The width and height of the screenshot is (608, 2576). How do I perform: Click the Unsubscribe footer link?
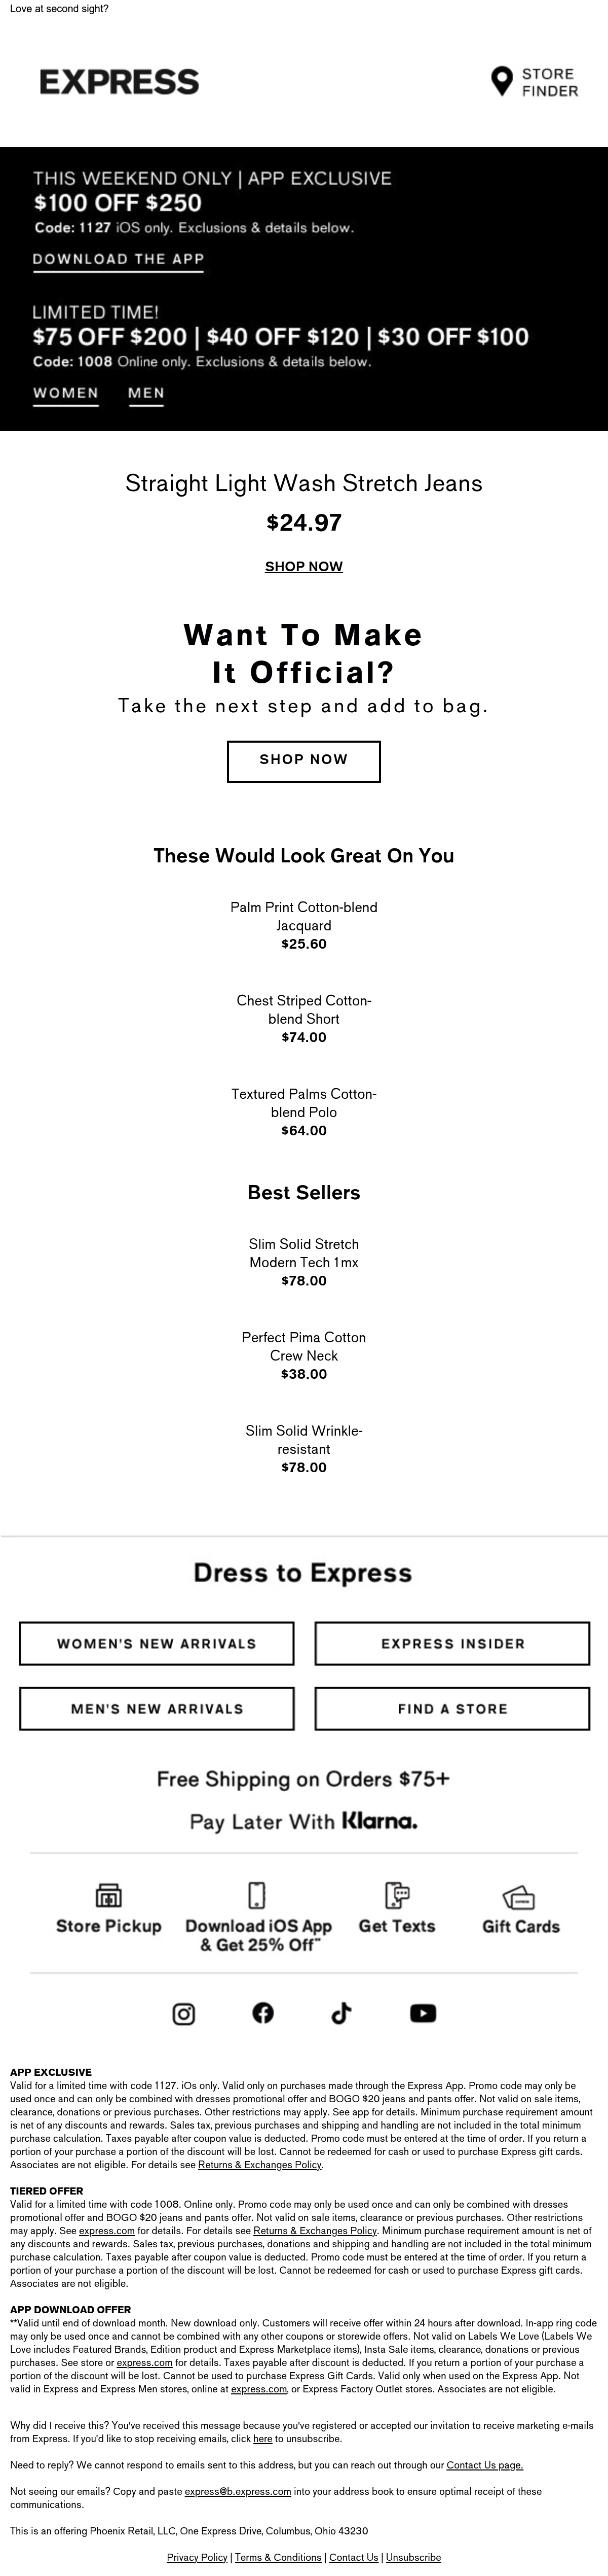413,2557
